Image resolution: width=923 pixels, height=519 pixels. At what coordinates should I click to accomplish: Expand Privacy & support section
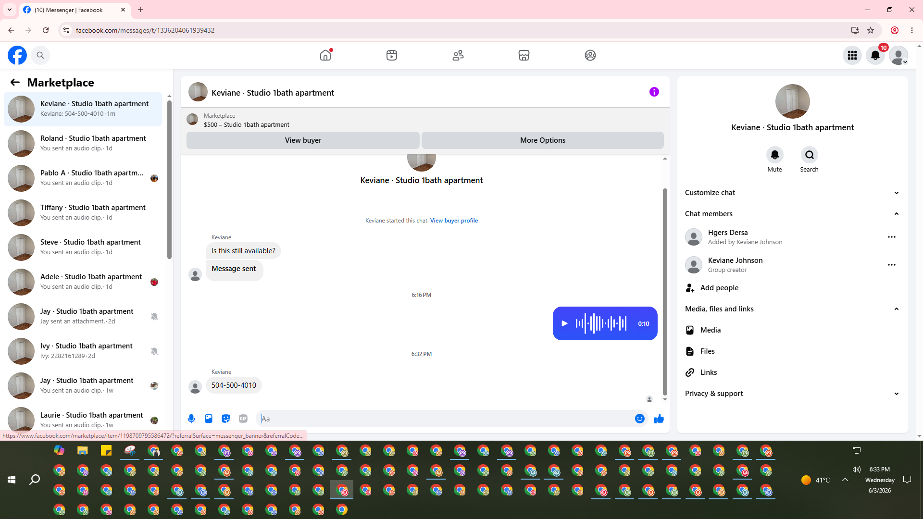[x=792, y=394]
